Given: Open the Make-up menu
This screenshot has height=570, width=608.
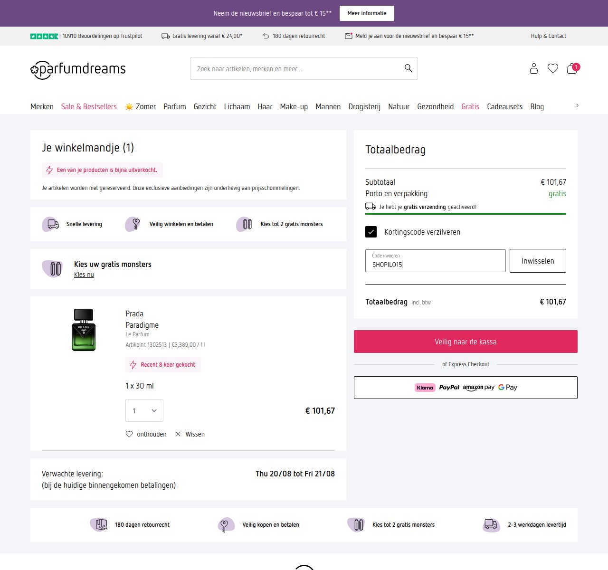Looking at the screenshot, I should (294, 106).
